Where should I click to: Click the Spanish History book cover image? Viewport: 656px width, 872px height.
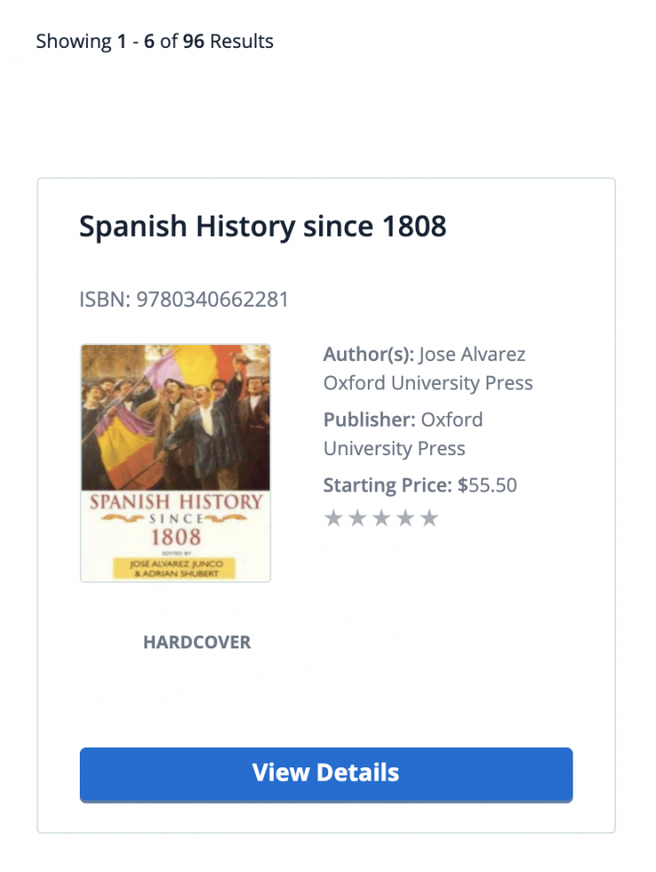176,463
